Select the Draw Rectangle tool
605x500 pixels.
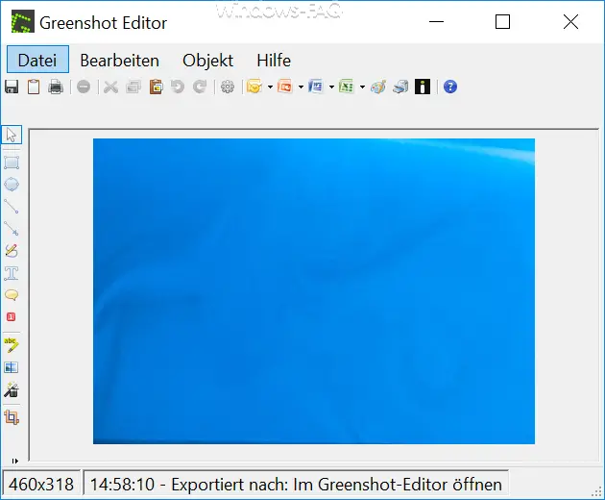[12, 162]
